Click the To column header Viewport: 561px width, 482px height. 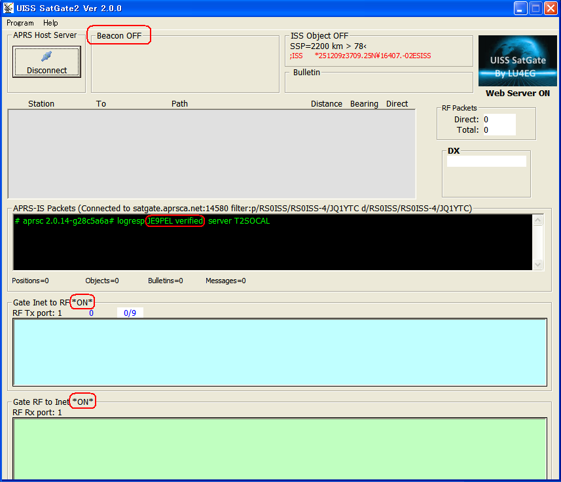tap(101, 104)
